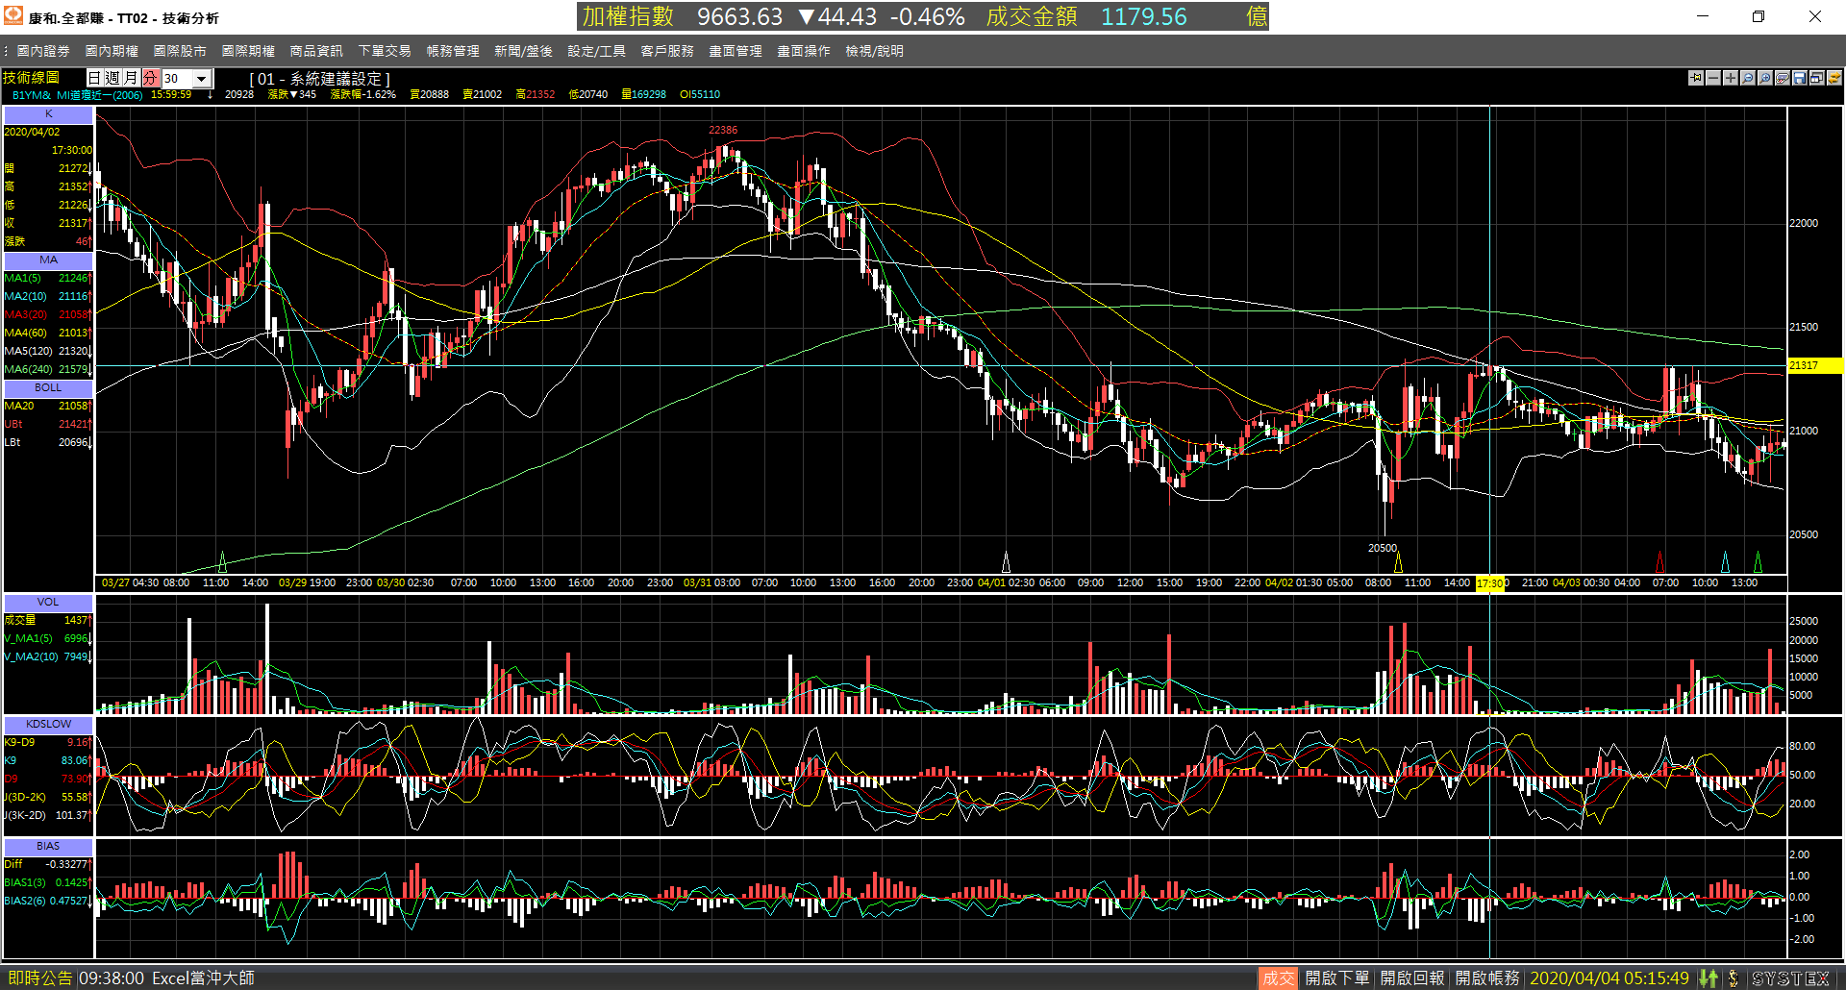1846x990 pixels.
Task: Open the 下單交易 menu
Action: [x=385, y=51]
